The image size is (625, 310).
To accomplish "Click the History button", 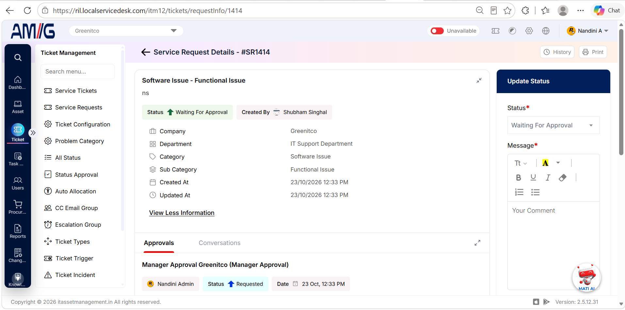I will [x=557, y=52].
